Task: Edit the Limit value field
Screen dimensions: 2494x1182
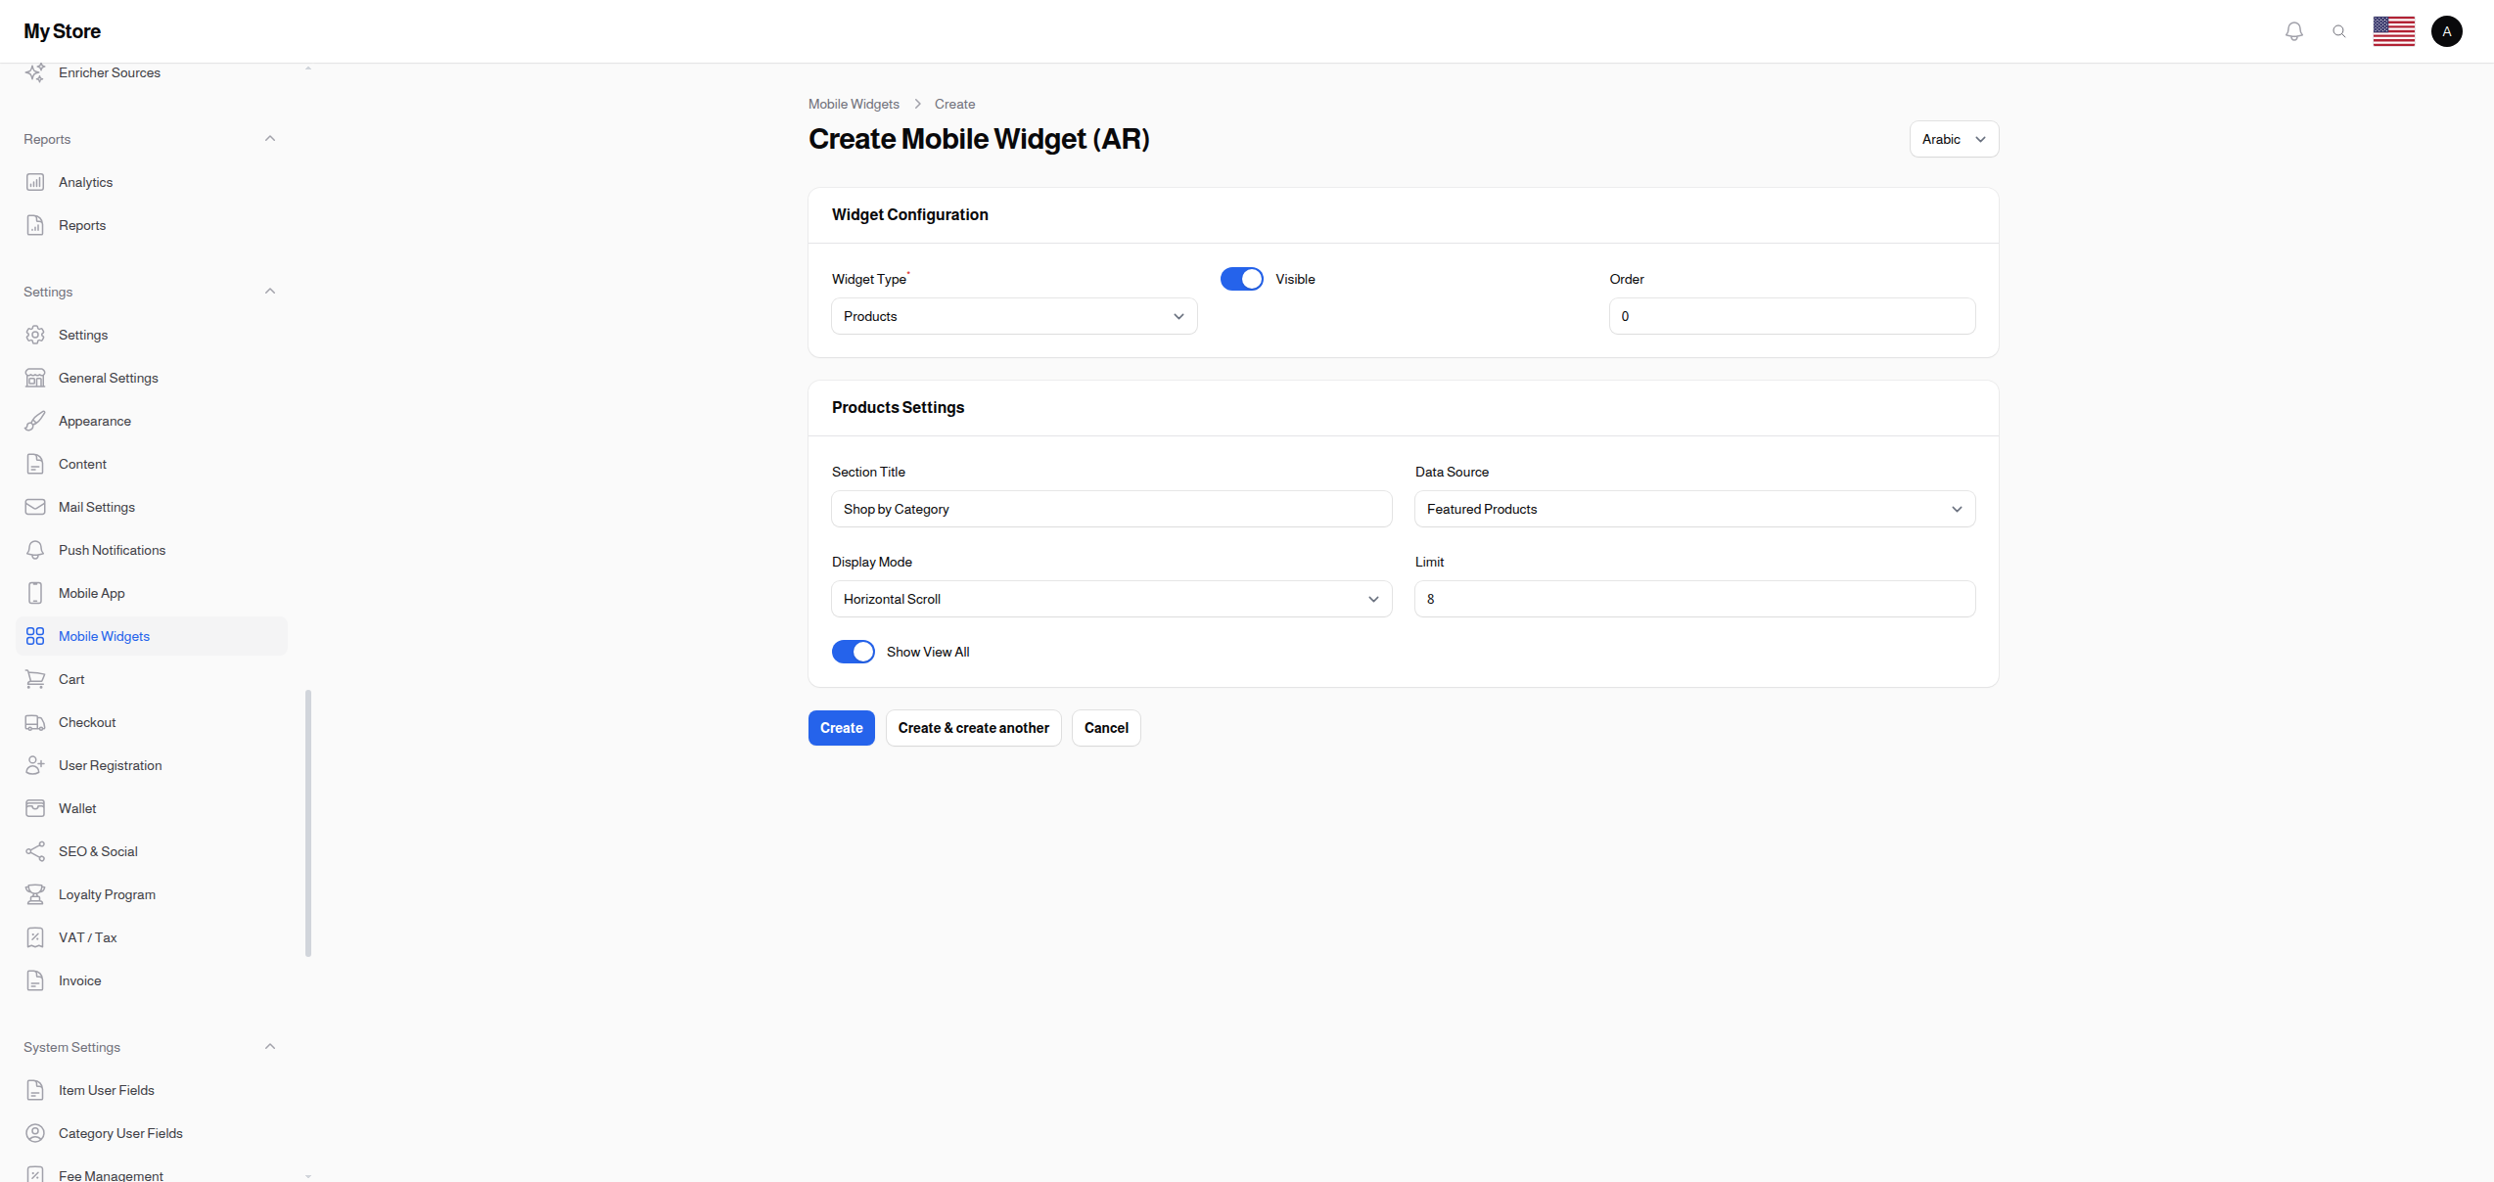Action: coord(1694,599)
